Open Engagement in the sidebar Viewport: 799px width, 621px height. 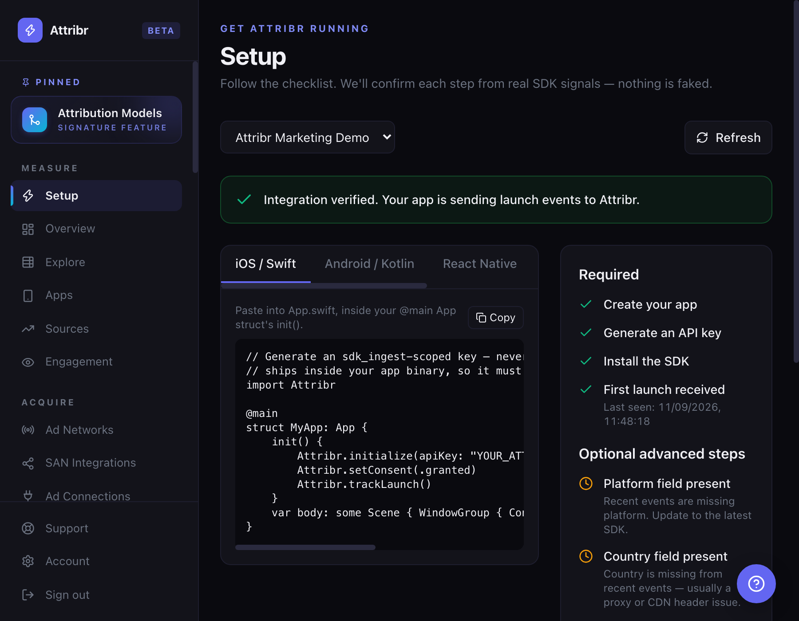pyautogui.click(x=96, y=362)
